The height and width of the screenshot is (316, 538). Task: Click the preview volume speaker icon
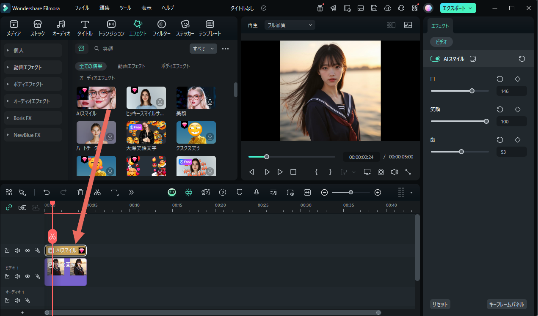point(395,172)
